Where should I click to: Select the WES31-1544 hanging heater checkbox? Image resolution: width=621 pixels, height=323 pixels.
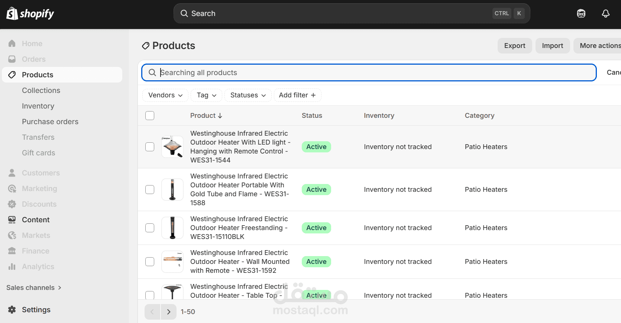150,147
